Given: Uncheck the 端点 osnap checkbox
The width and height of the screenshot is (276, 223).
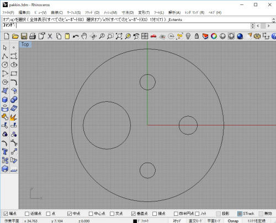Looking at the screenshot, I should pyautogui.click(x=6, y=214).
